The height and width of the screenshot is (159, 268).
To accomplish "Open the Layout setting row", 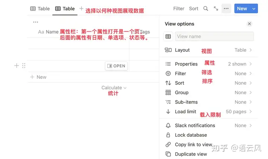I will click(208, 50).
